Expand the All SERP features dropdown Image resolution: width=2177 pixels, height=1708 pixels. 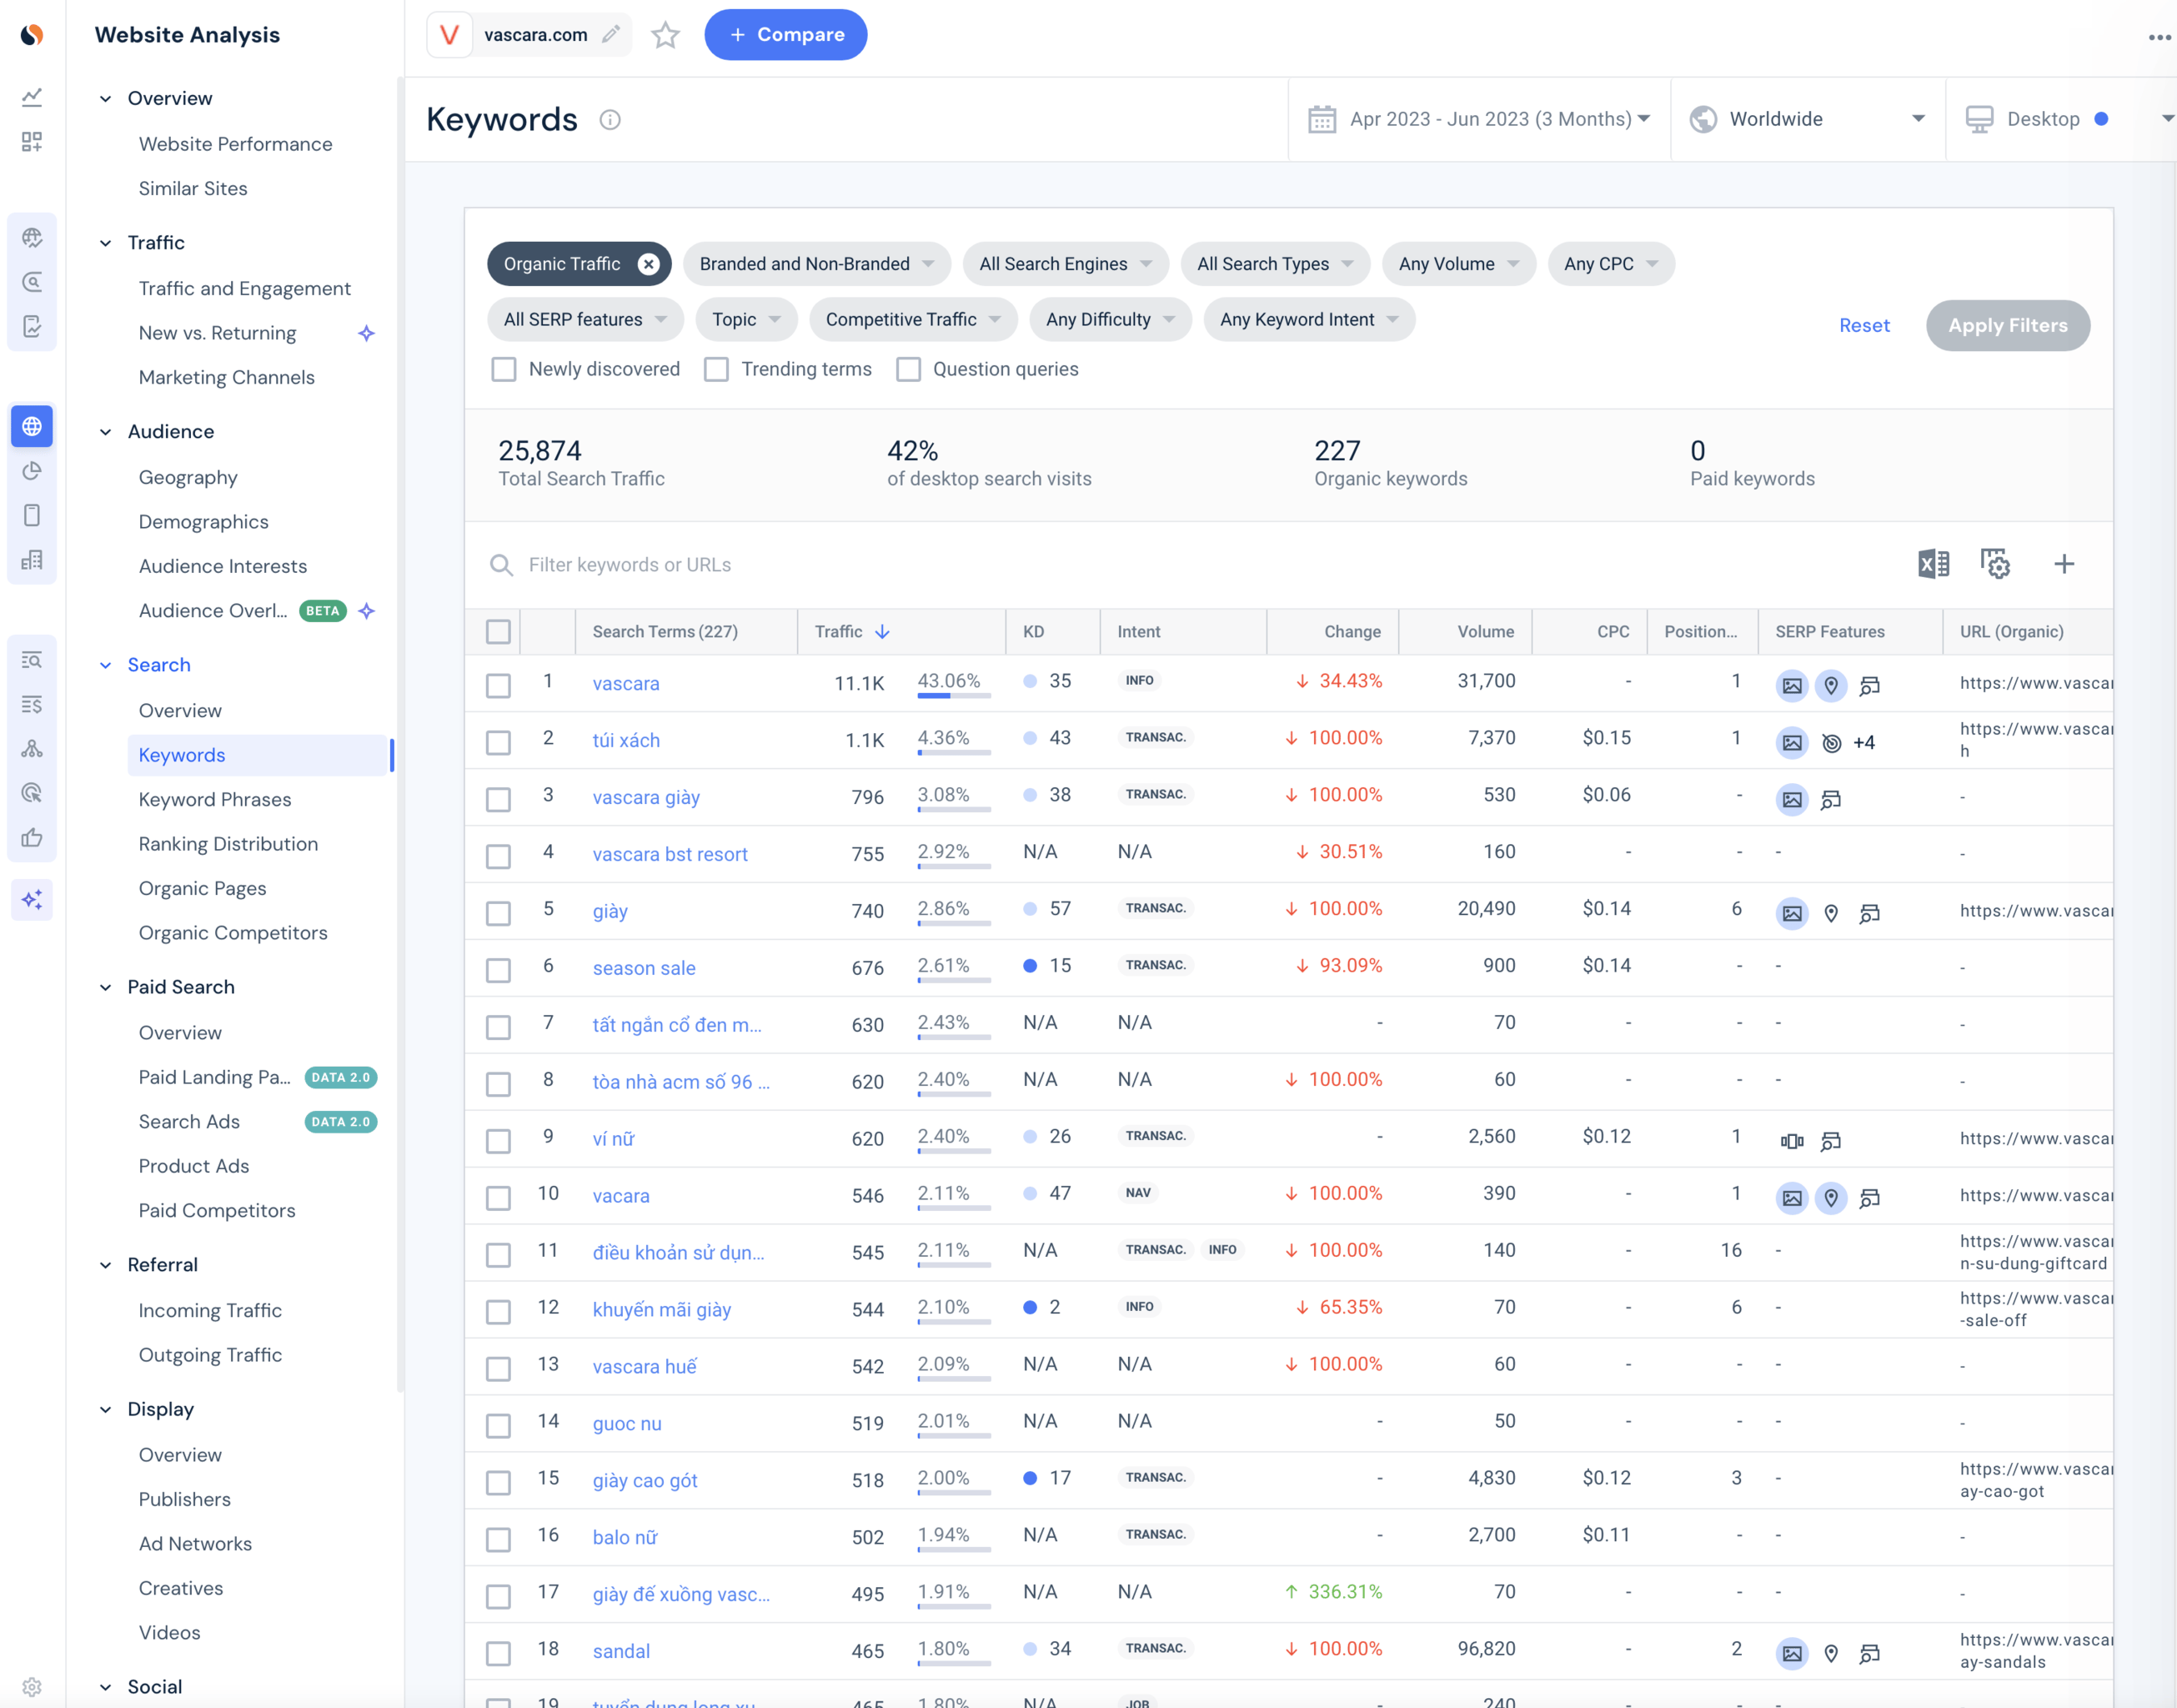[586, 320]
